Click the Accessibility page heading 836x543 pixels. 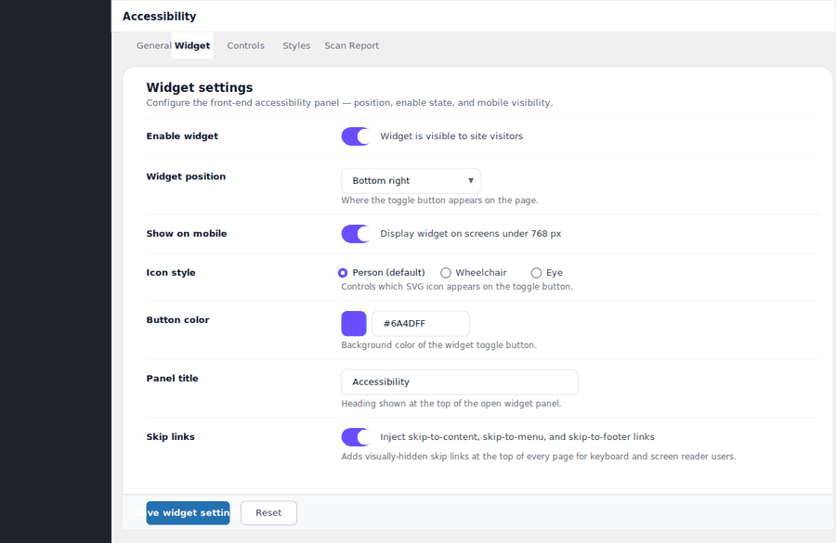[160, 17]
